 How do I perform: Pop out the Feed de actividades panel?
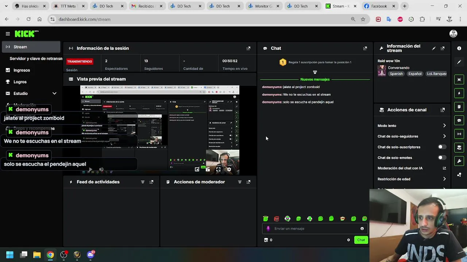151,182
